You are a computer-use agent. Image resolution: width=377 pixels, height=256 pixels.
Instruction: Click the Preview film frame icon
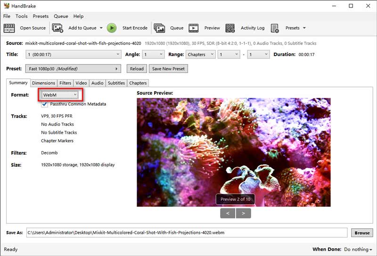(x=194, y=28)
